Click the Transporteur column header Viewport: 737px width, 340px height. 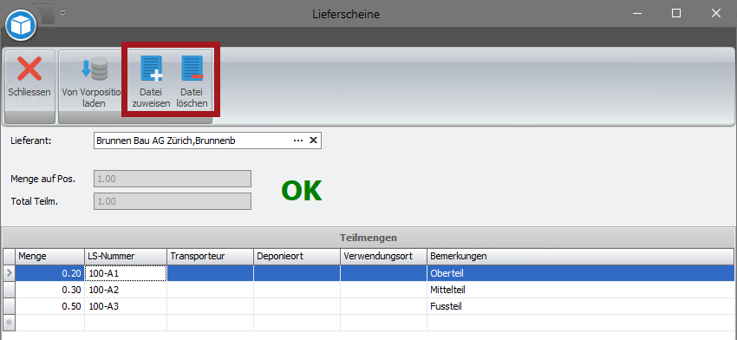point(210,256)
